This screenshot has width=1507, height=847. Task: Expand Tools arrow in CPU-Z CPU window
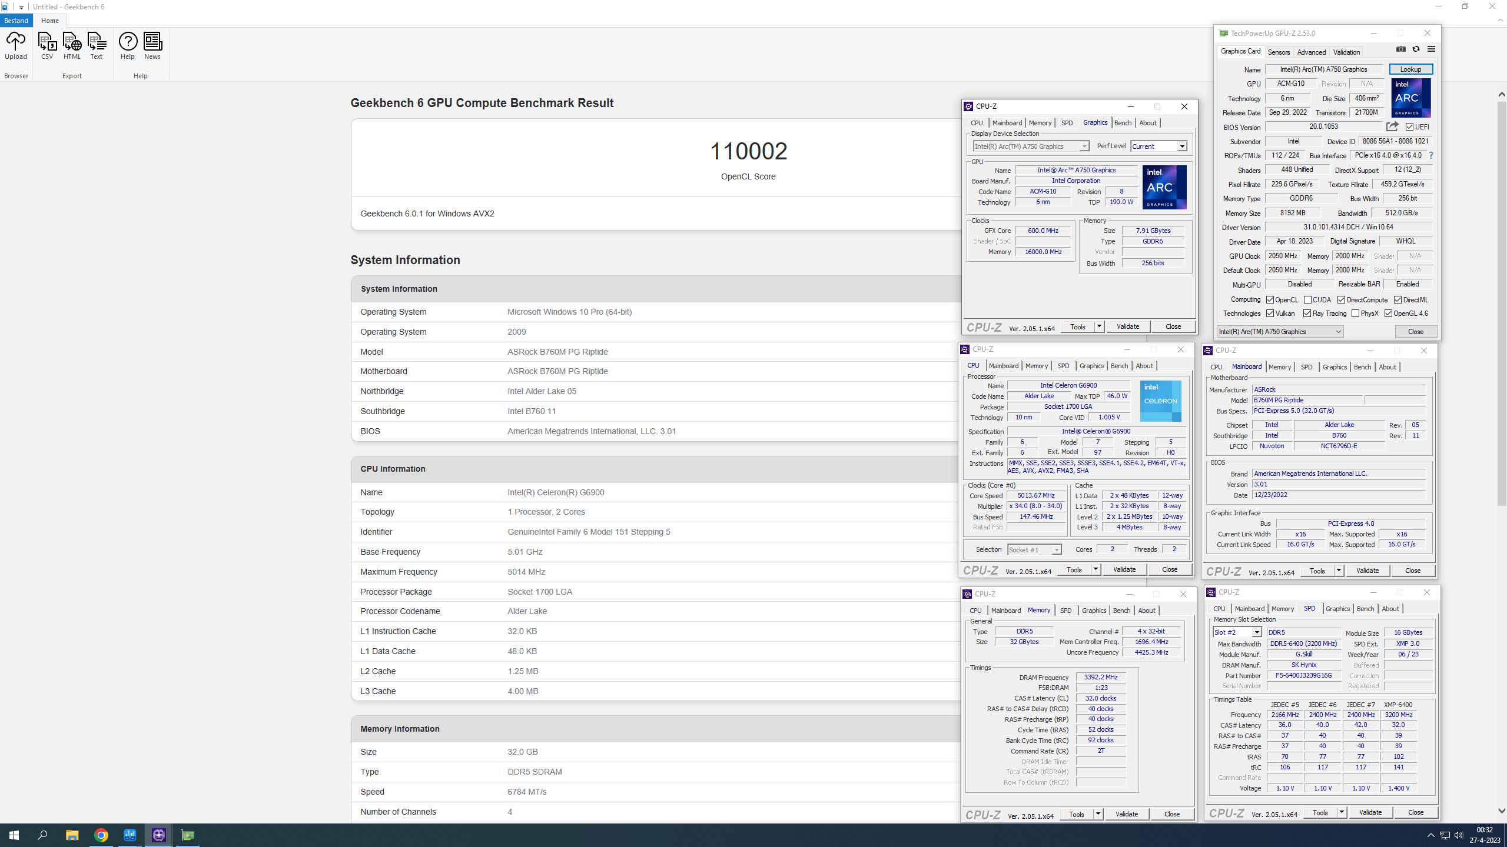point(1096,569)
